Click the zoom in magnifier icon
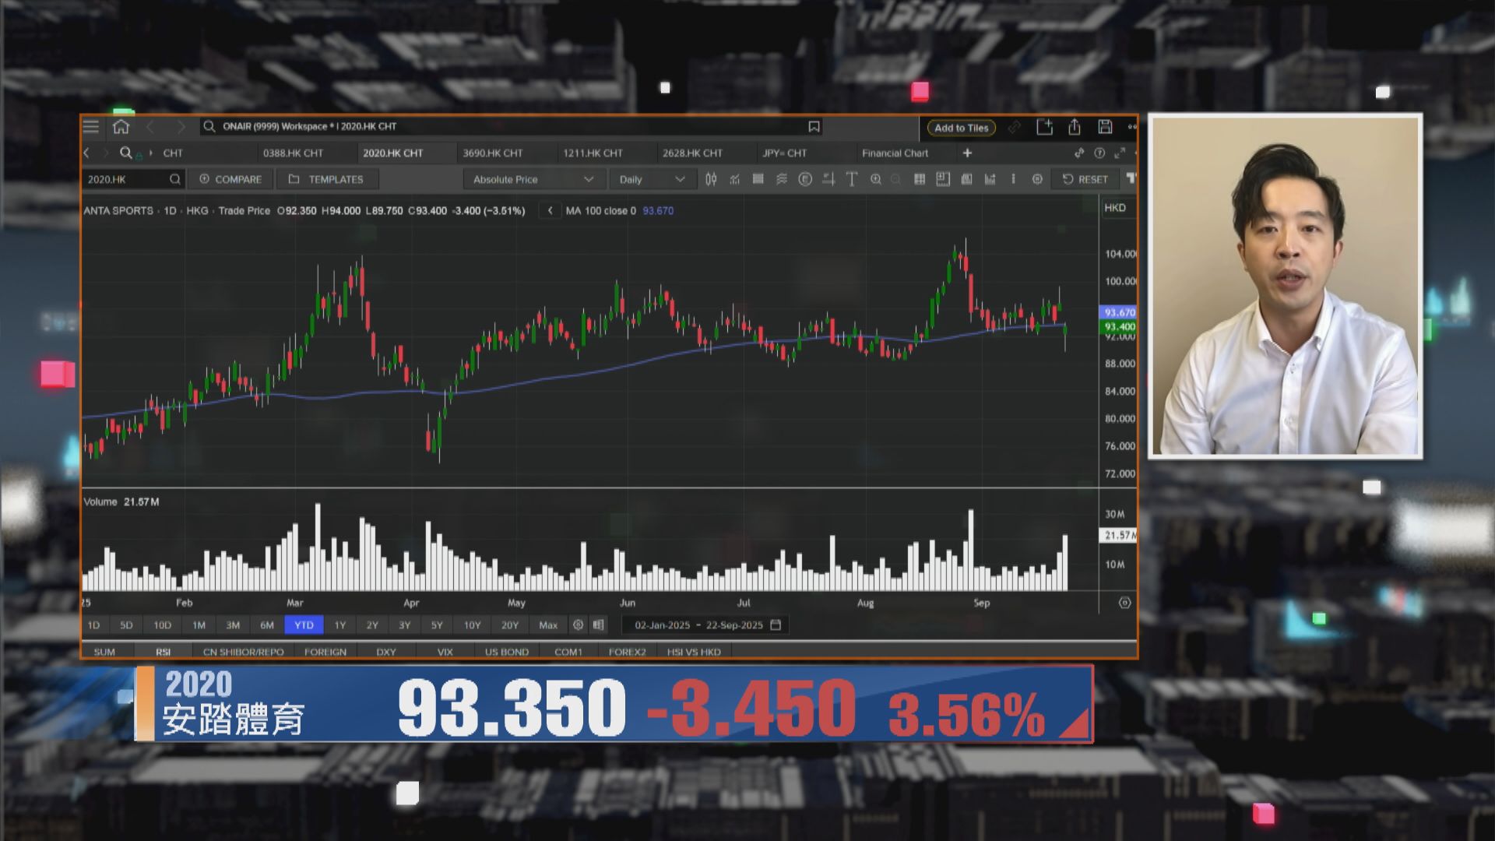This screenshot has width=1495, height=841. 876,179
